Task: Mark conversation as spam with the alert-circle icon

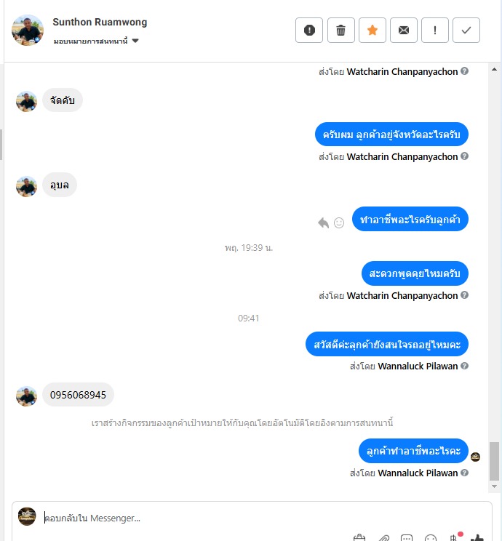Action: [309, 31]
